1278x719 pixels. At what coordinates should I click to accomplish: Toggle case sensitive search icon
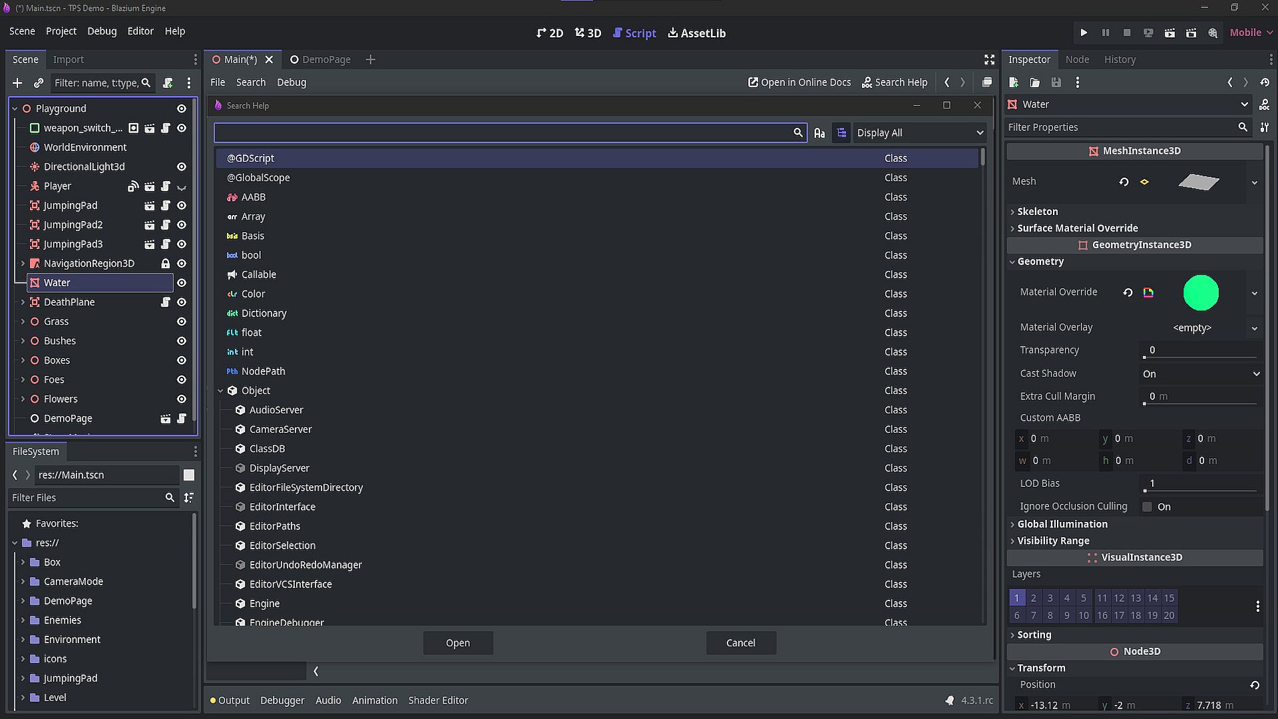819,133
